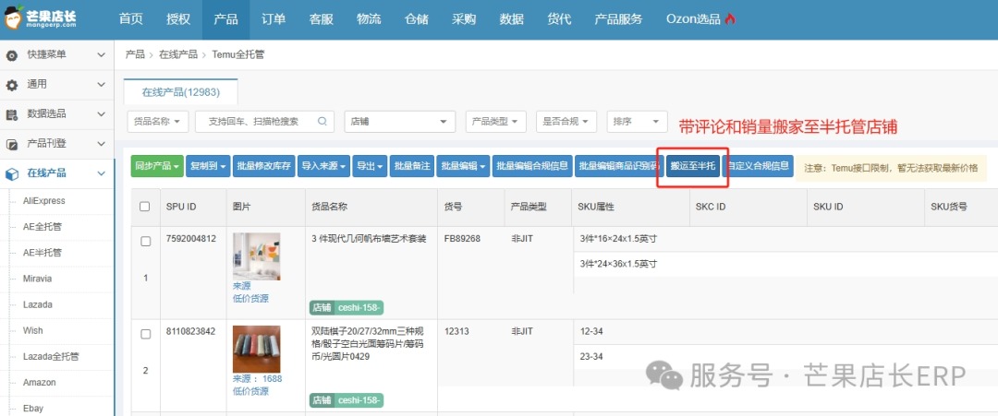998x416 pixels.
Task: Open the 同步产品 dropdown button
Action: click(157, 166)
